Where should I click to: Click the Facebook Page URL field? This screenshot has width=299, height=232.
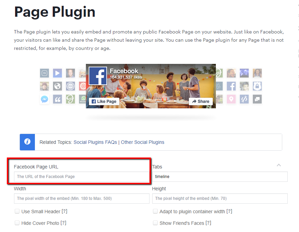point(81,177)
